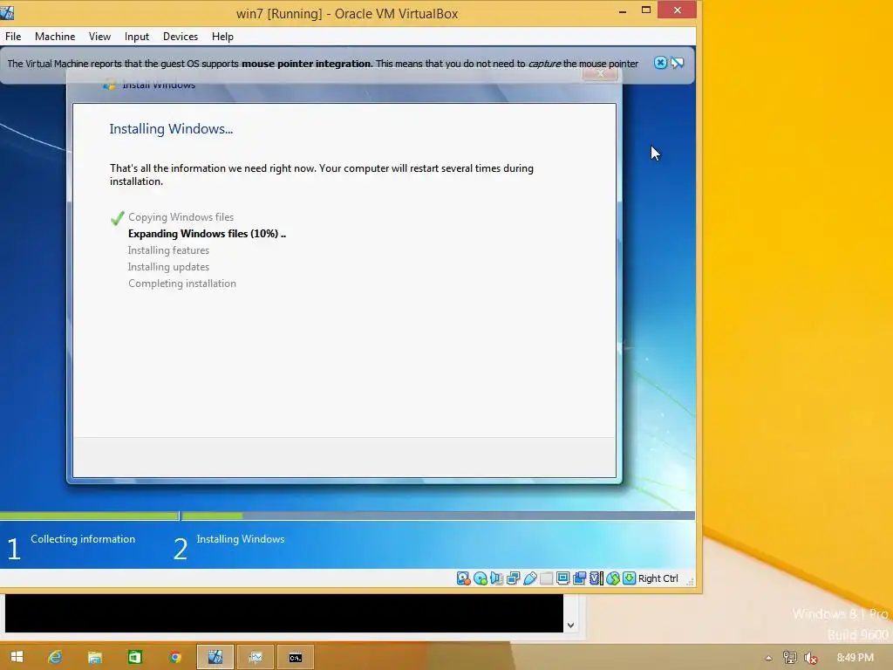The width and height of the screenshot is (893, 670).
Task: Open the View menu
Action: click(99, 37)
